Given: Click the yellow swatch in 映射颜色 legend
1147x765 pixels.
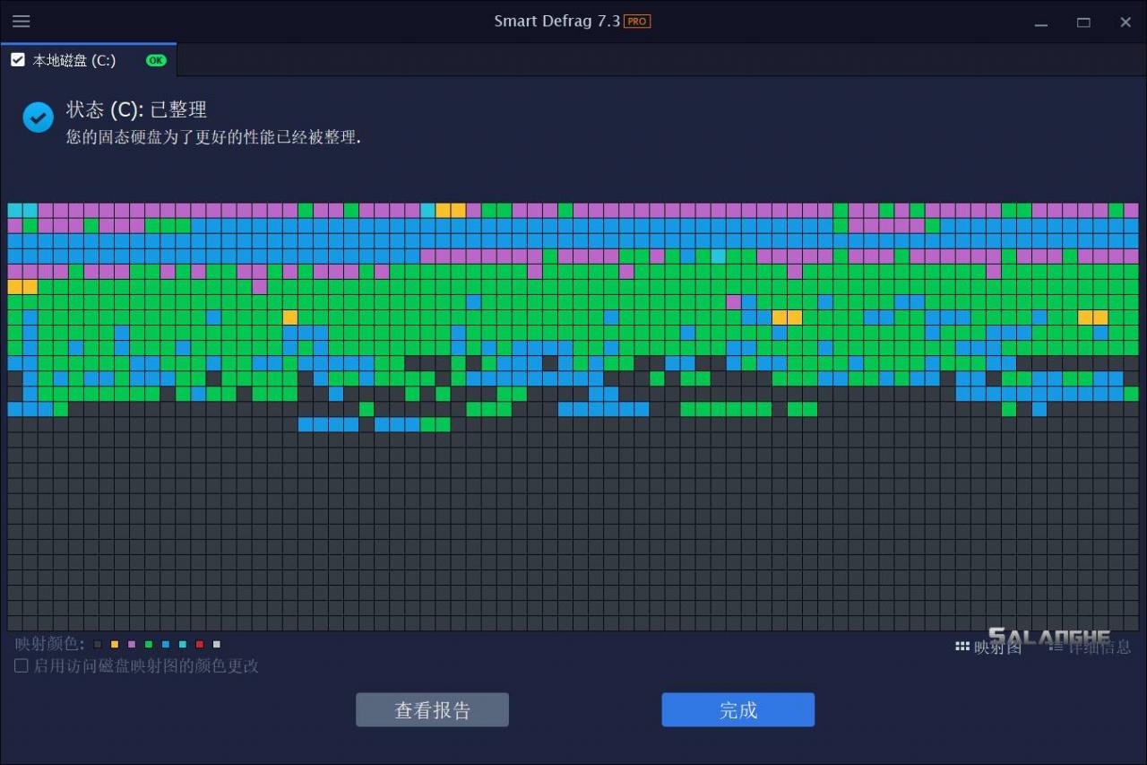Looking at the screenshot, I should coord(114,644).
